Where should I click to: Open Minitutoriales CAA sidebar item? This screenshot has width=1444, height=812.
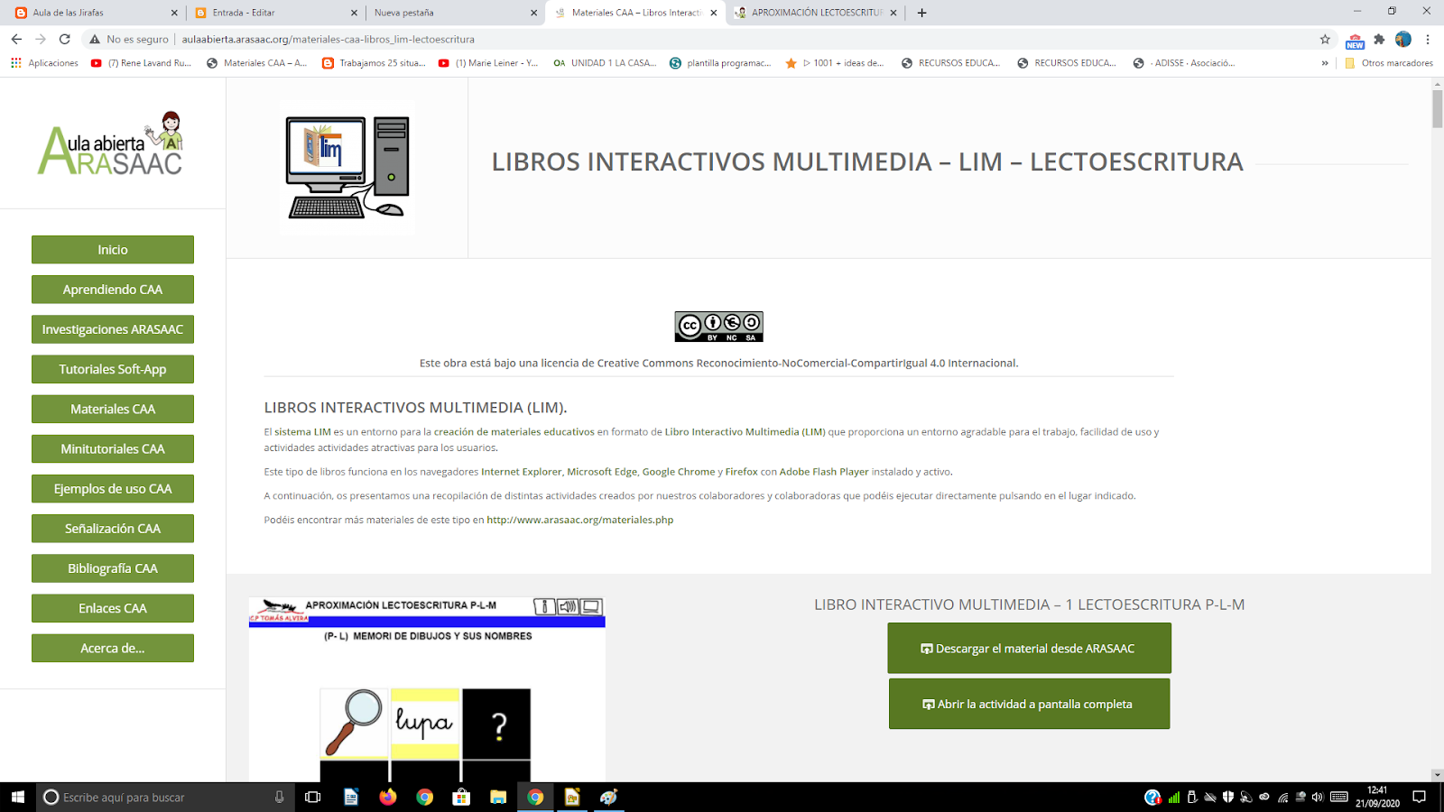pos(113,449)
